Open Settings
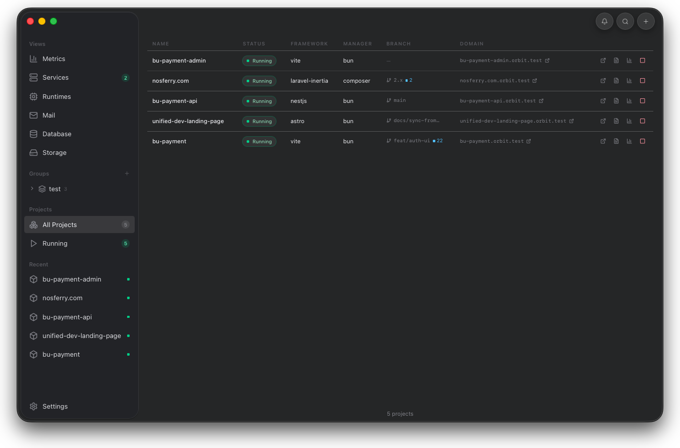680x448 pixels. click(79, 406)
